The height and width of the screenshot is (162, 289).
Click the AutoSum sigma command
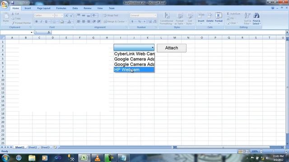coord(234,14)
